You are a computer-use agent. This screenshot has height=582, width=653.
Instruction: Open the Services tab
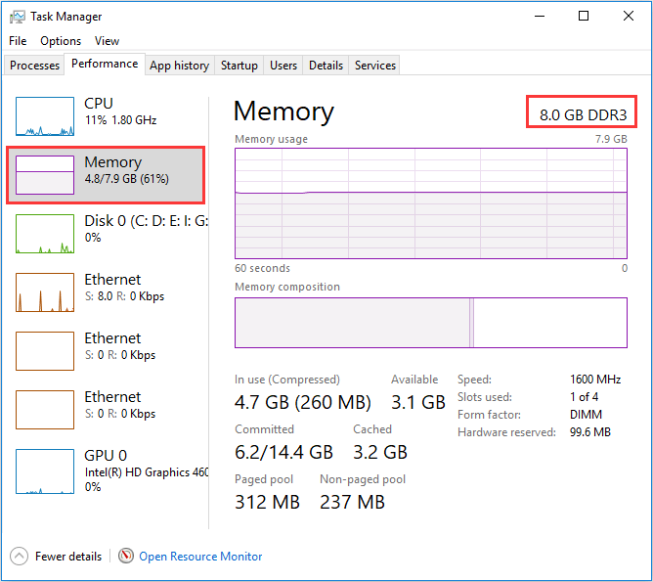(x=375, y=66)
